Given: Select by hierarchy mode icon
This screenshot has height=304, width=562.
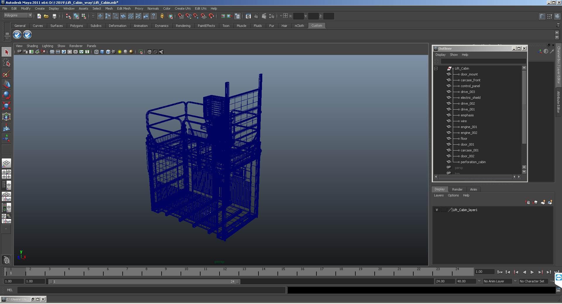Looking at the screenshot, I should [x=68, y=16].
